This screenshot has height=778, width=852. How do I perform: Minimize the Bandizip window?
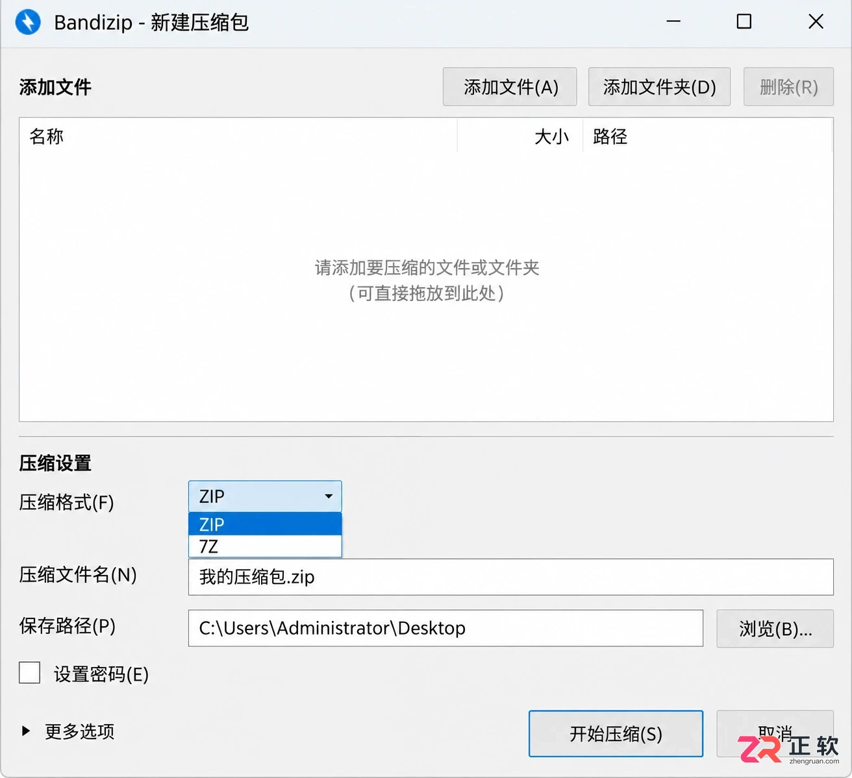pos(673,21)
